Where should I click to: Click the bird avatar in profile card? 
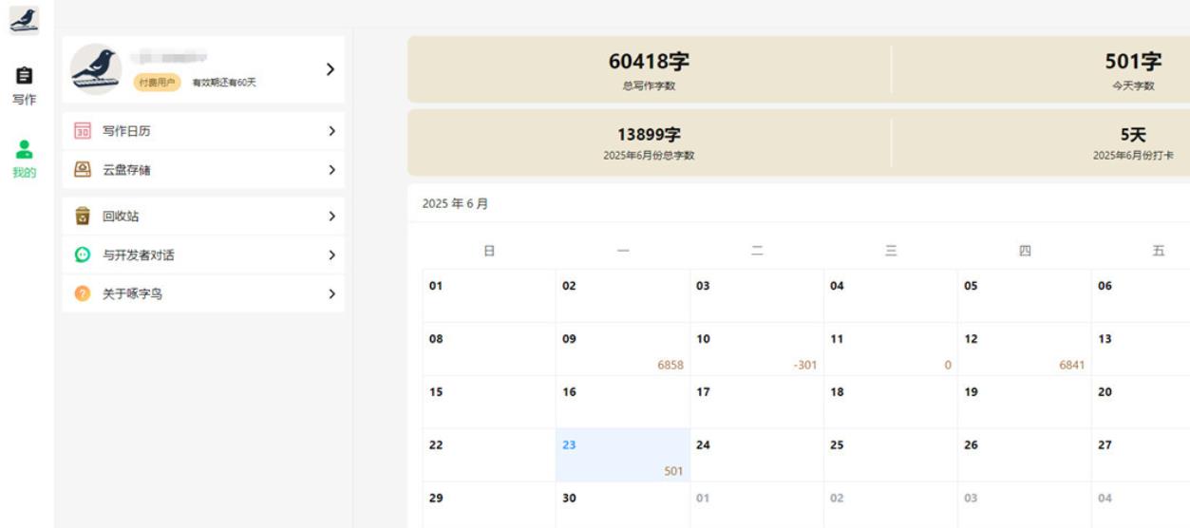[96, 69]
